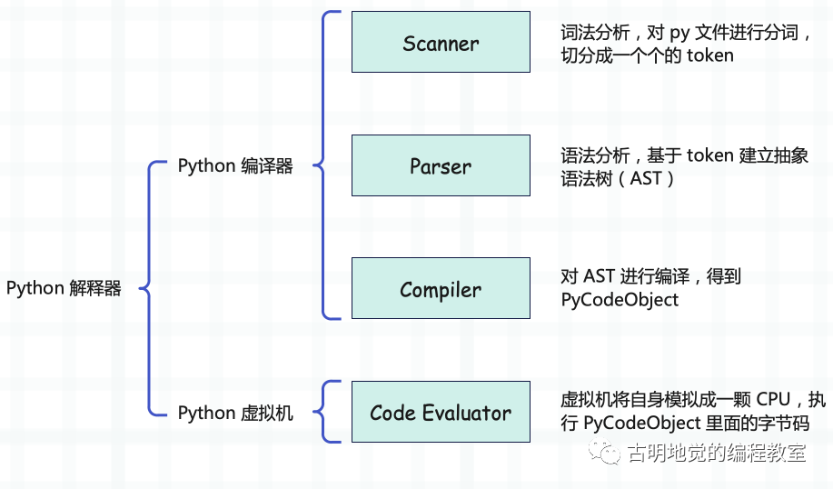Click the Code Evaluator description about 虚拟机
The width and height of the screenshot is (833, 489).
pyautogui.click(x=693, y=411)
